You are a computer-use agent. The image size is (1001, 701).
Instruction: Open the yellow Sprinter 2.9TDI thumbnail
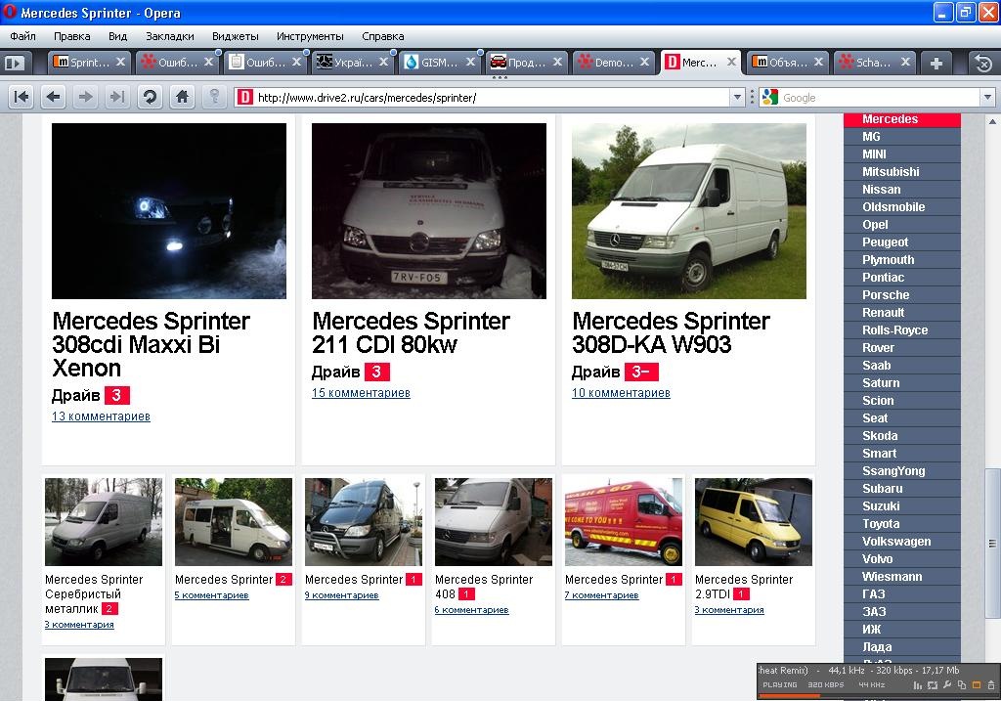pos(754,522)
